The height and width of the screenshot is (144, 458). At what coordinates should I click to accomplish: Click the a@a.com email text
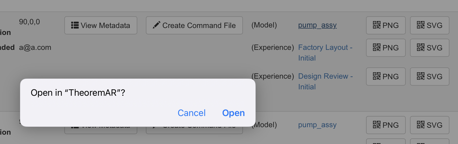pos(35,47)
